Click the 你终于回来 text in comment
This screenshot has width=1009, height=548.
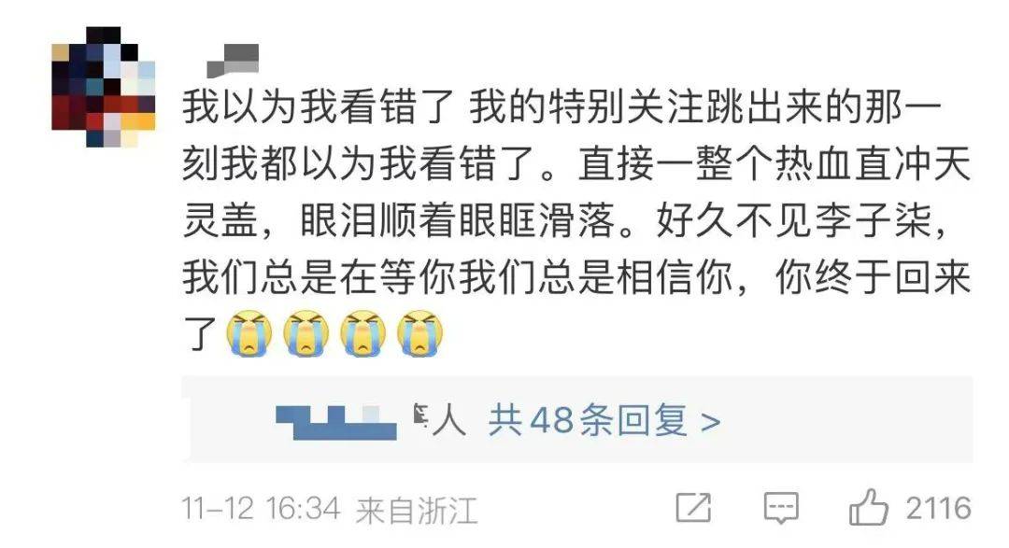(x=874, y=277)
